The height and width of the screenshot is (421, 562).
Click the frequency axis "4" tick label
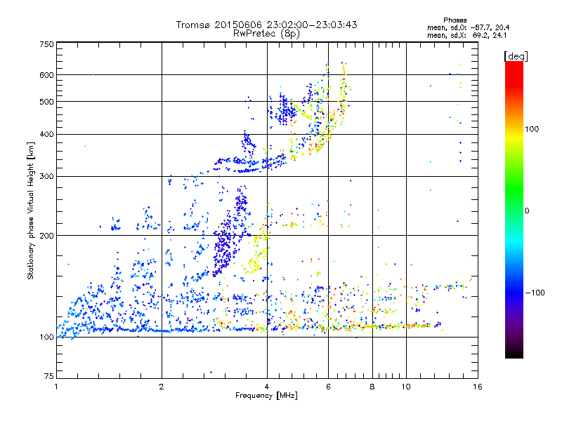click(267, 387)
